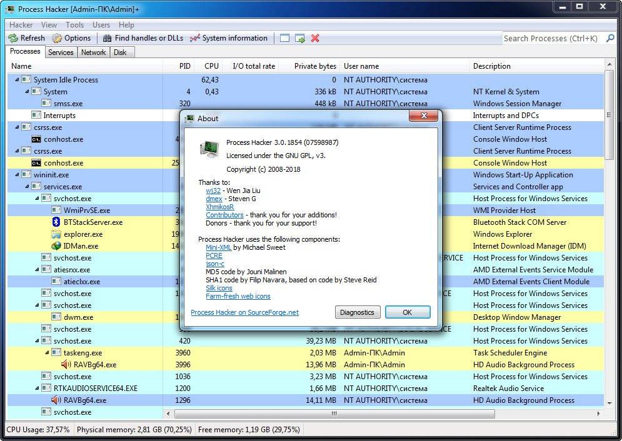Viewport: 622px width, 441px height.
Task: Click the Search Processes input field
Action: [553, 39]
